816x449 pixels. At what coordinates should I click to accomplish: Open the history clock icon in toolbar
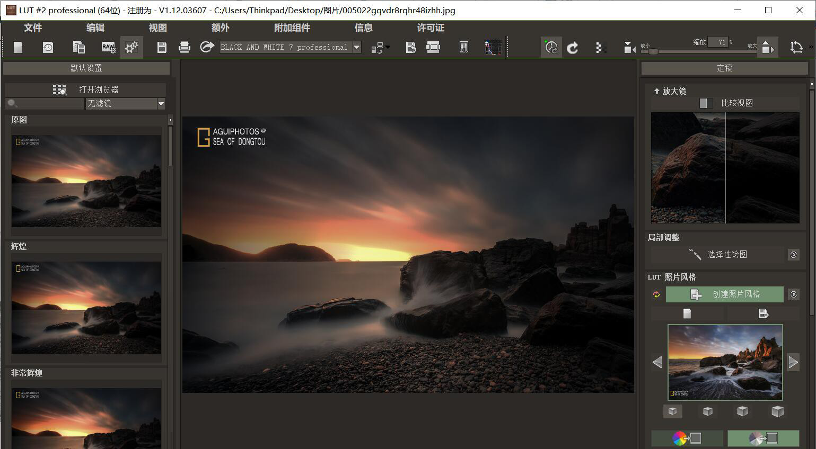[x=48, y=48]
